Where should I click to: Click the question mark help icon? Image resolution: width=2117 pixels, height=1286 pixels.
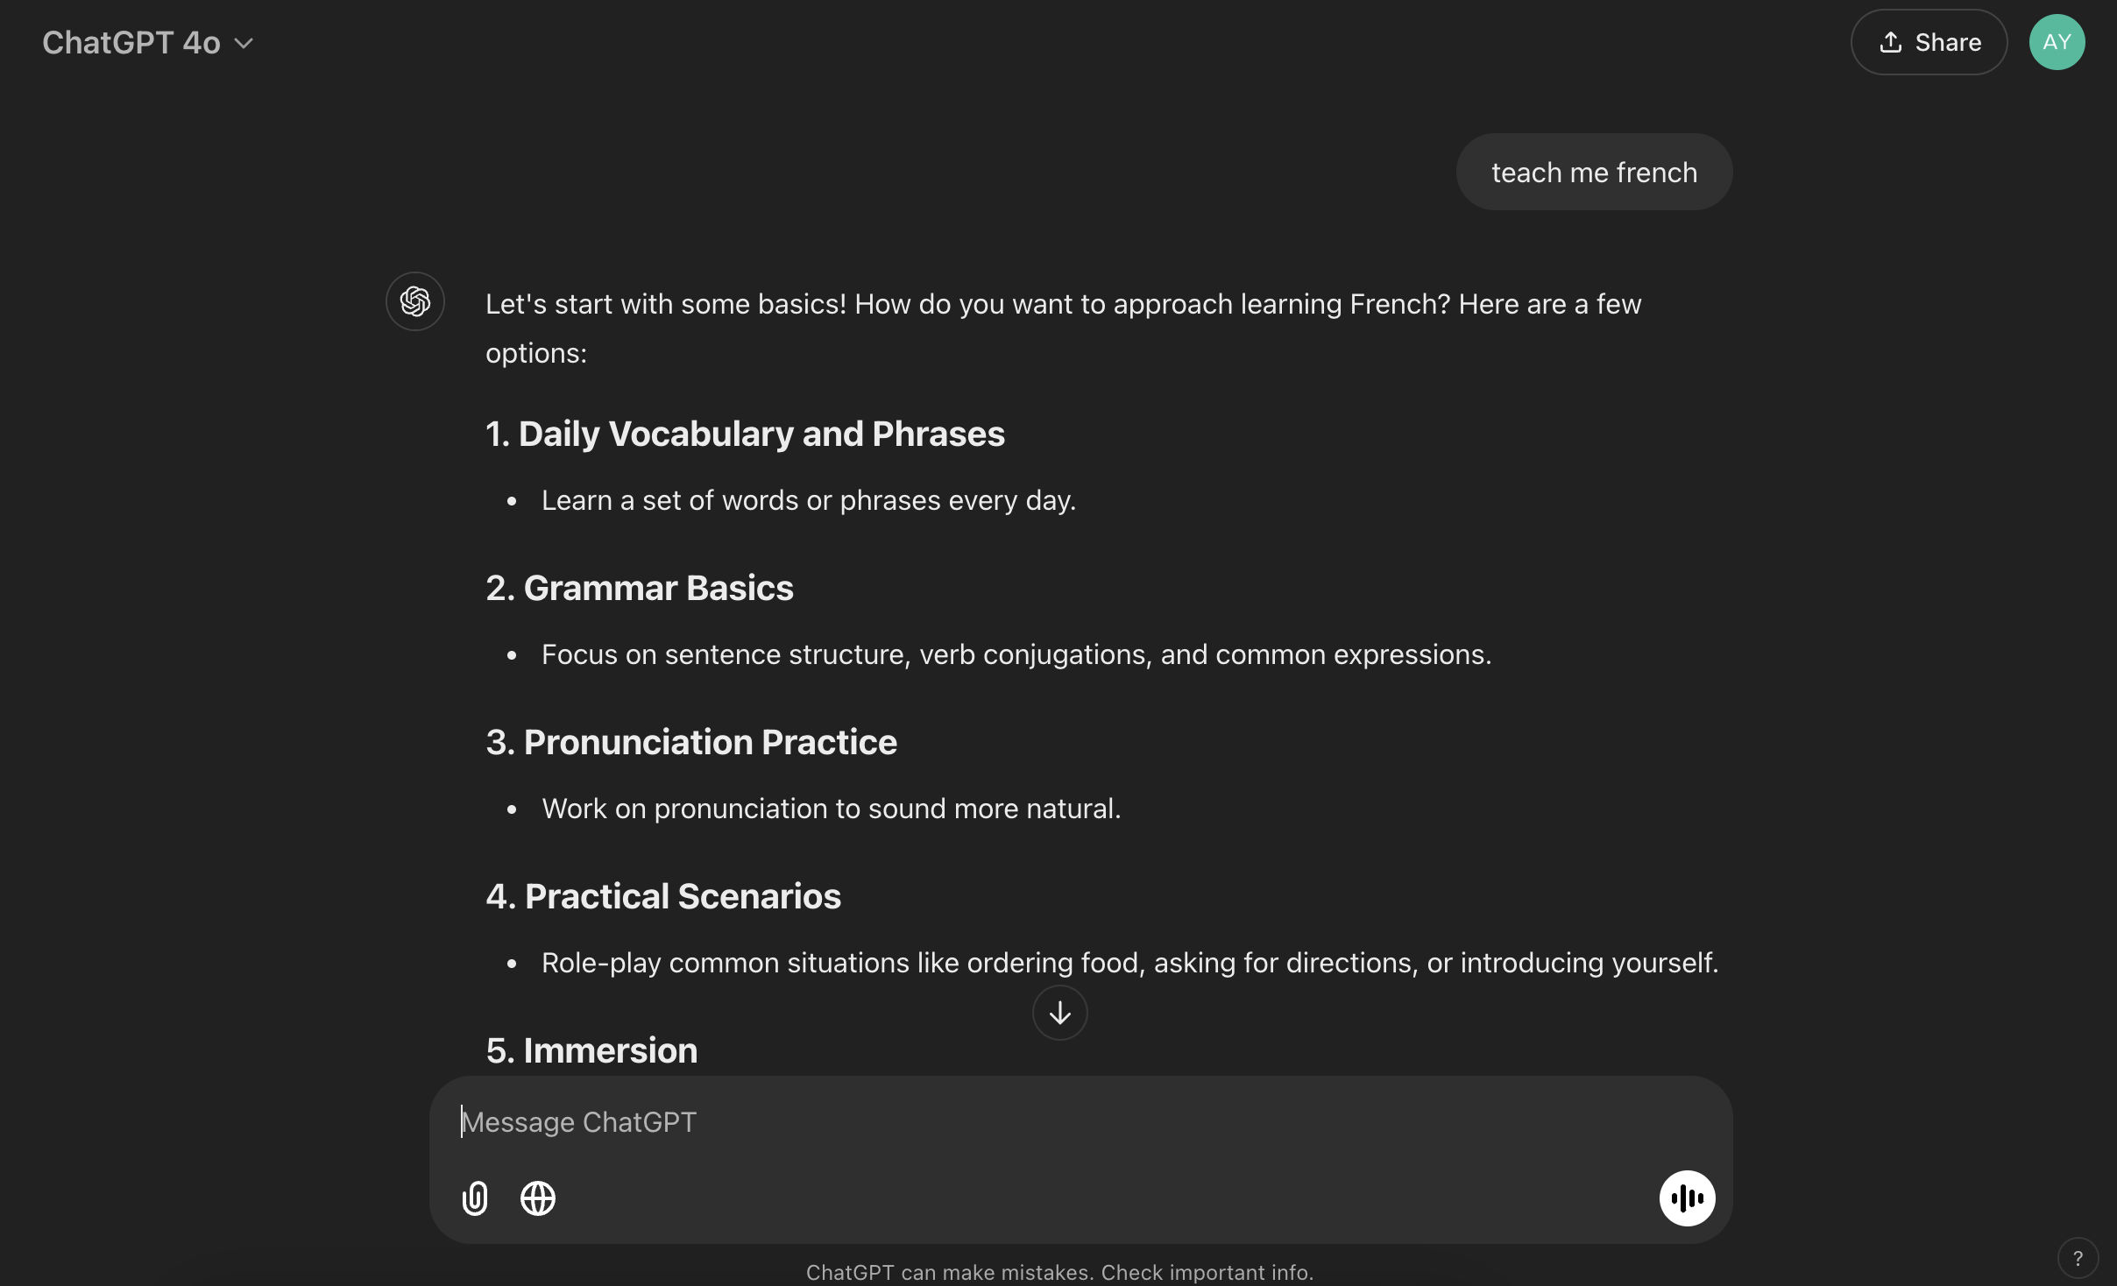[x=2078, y=1259]
